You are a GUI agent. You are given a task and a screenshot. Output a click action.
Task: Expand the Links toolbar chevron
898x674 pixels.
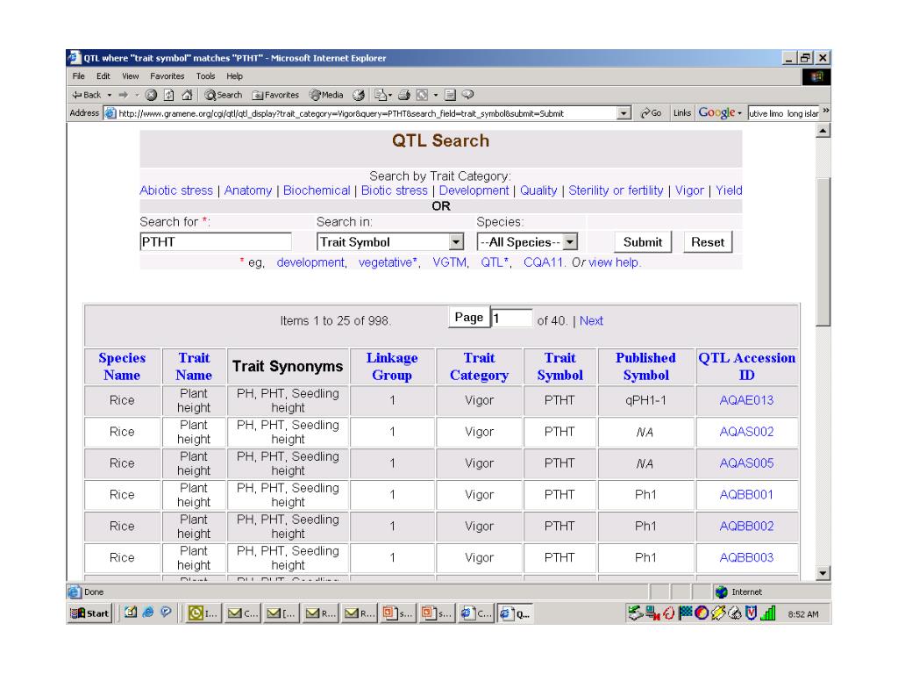click(x=826, y=111)
